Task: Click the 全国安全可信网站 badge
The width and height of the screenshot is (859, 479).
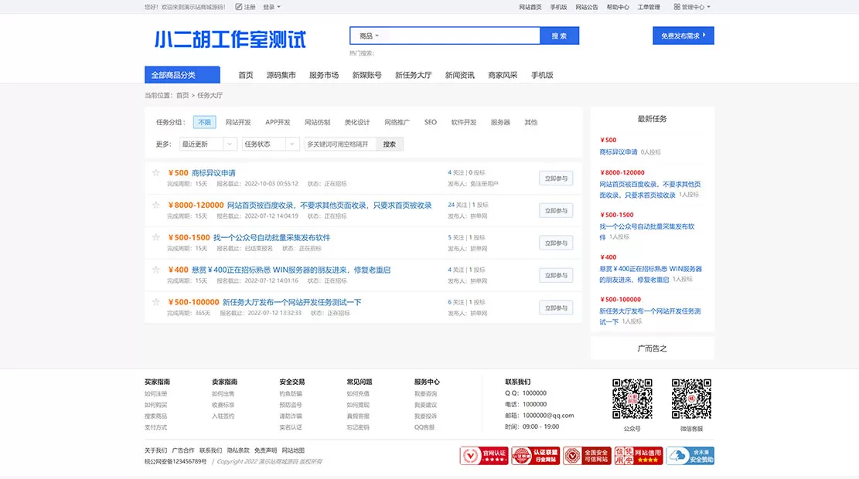Action: pos(587,456)
